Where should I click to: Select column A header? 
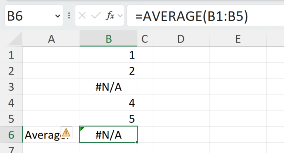click(x=51, y=39)
